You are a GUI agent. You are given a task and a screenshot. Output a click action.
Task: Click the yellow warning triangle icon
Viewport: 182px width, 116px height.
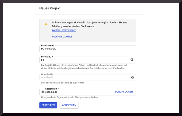tap(46, 24)
